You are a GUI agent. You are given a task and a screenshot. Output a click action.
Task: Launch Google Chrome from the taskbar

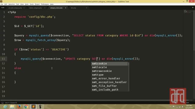point(26,107)
